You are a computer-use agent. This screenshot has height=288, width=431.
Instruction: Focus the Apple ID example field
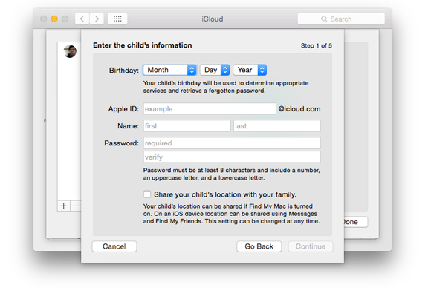210,108
